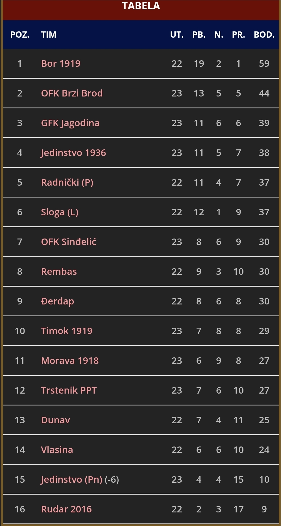Image resolution: width=281 pixels, height=526 pixels.
Task: Open Jedinstvo (Pn) team page
Action: pos(71,480)
